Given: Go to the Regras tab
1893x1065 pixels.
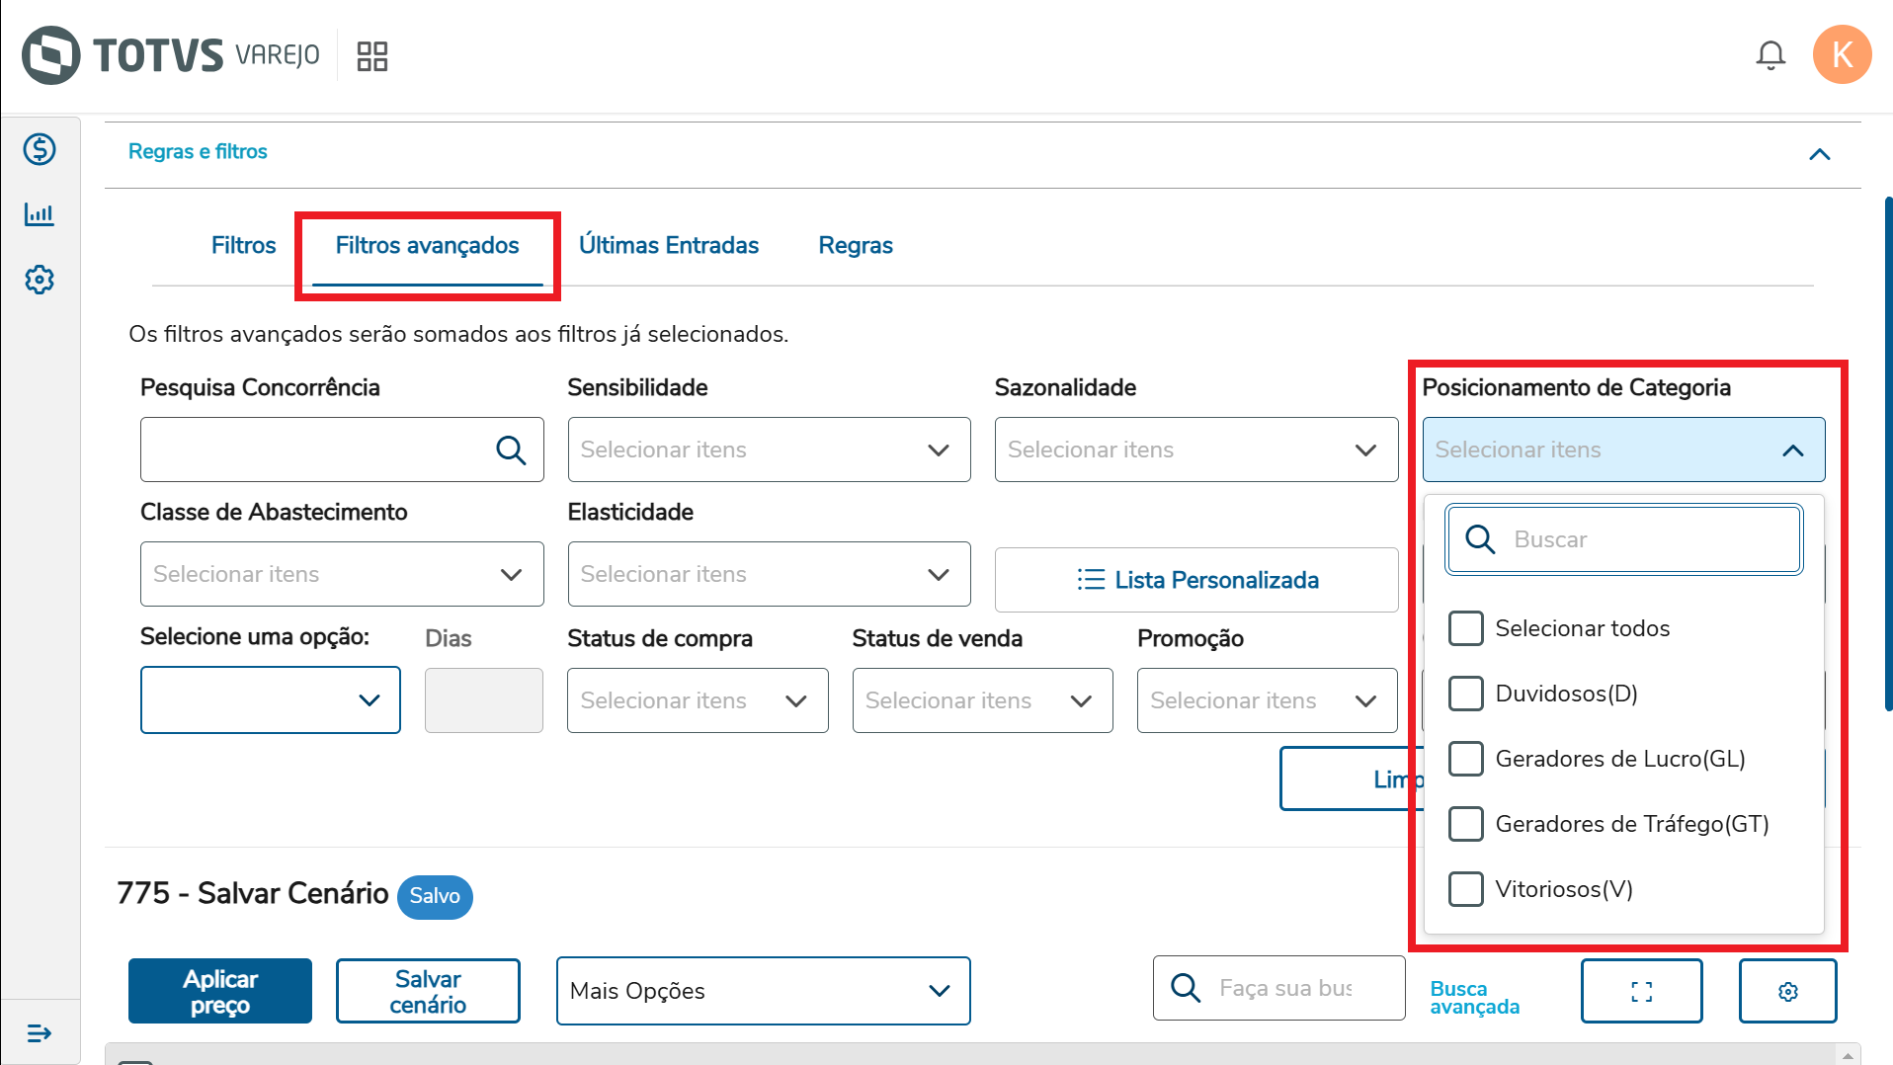Looking at the screenshot, I should click(x=855, y=245).
